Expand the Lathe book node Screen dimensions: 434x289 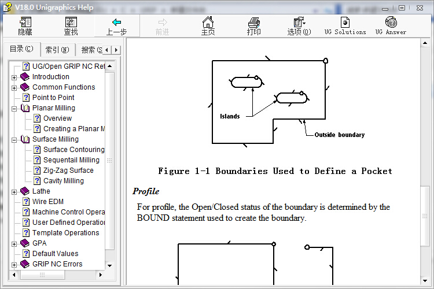pos(14,191)
